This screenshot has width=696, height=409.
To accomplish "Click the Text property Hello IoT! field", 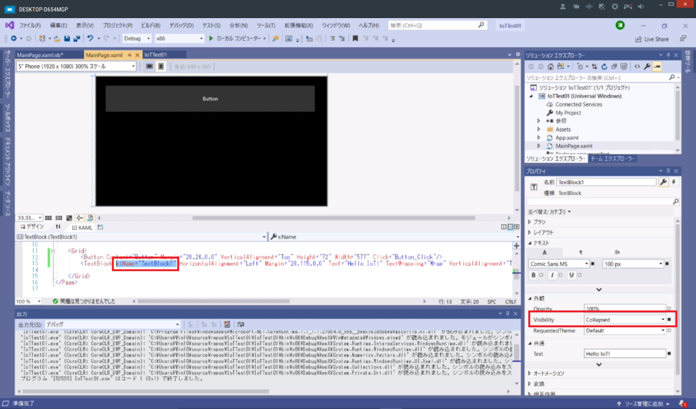I will [x=625, y=353].
